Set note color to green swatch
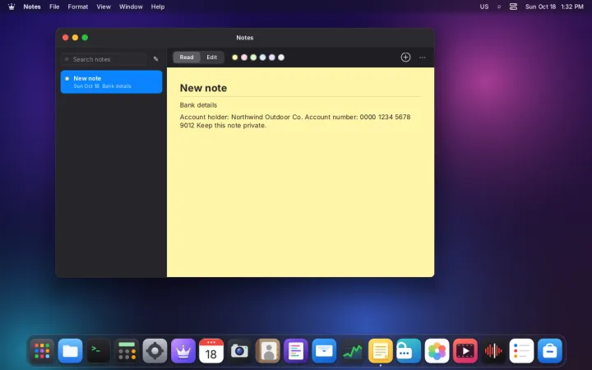Viewport: 592px width, 370px height. [253, 58]
